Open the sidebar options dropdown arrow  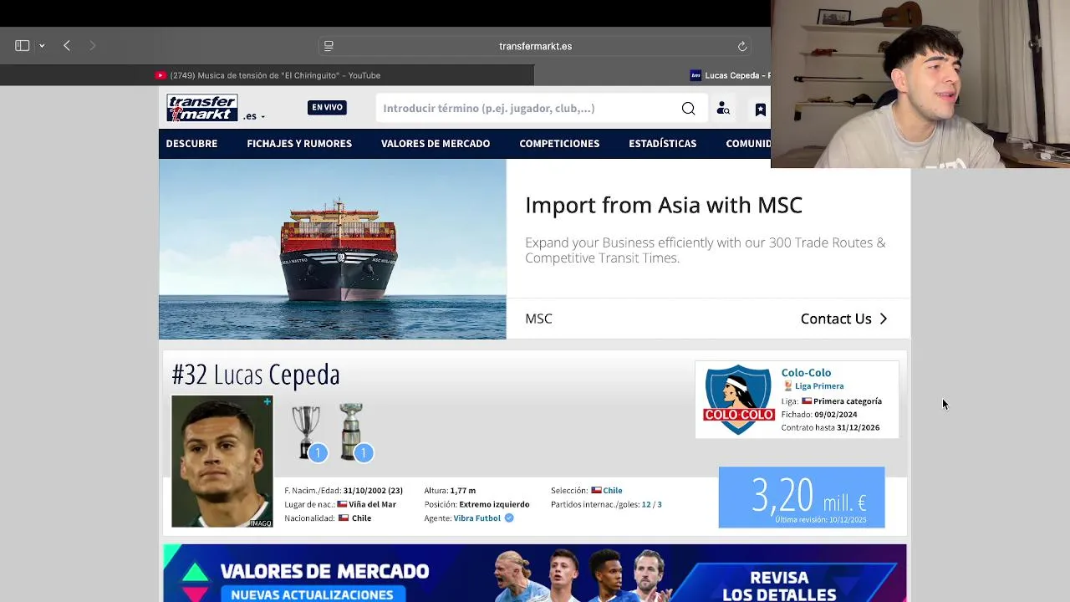[x=42, y=46]
